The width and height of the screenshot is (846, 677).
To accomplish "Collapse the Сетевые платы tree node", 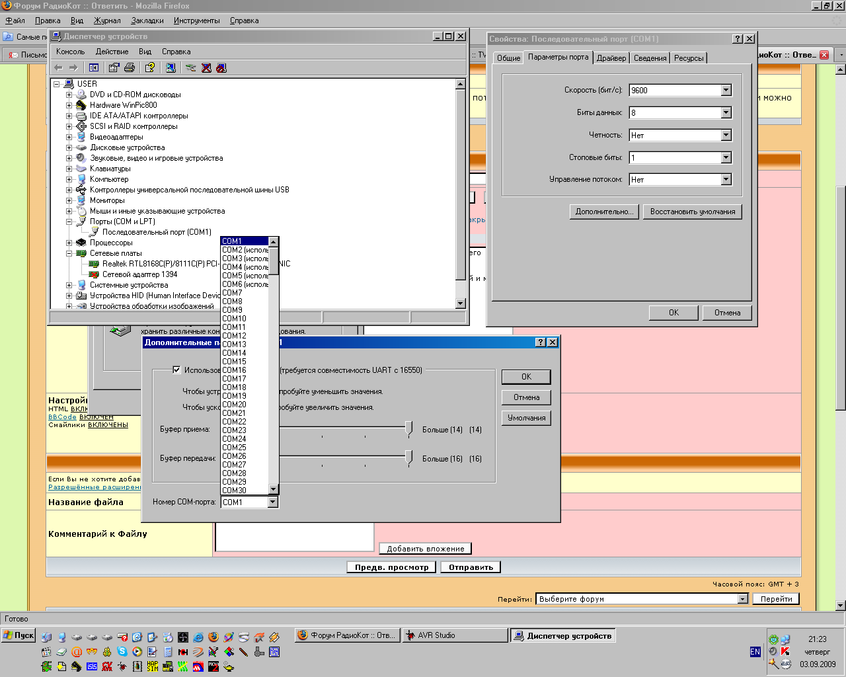I will point(69,253).
